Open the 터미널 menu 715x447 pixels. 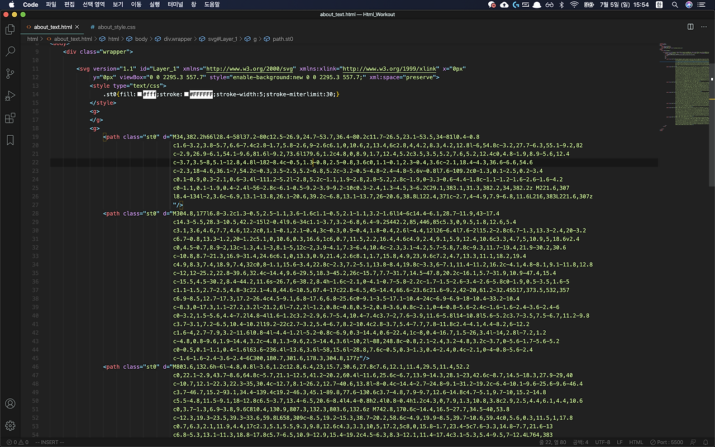[176, 4]
